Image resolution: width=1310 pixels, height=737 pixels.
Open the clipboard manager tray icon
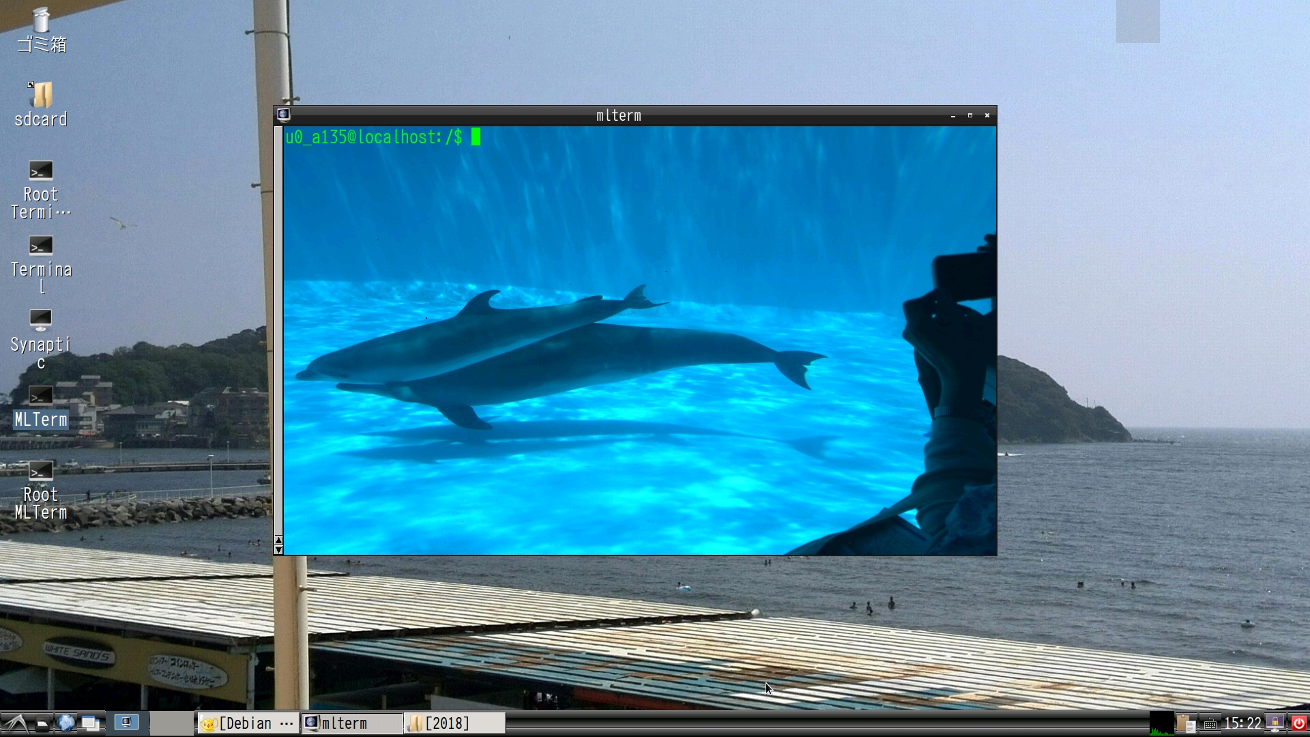pyautogui.click(x=1186, y=723)
